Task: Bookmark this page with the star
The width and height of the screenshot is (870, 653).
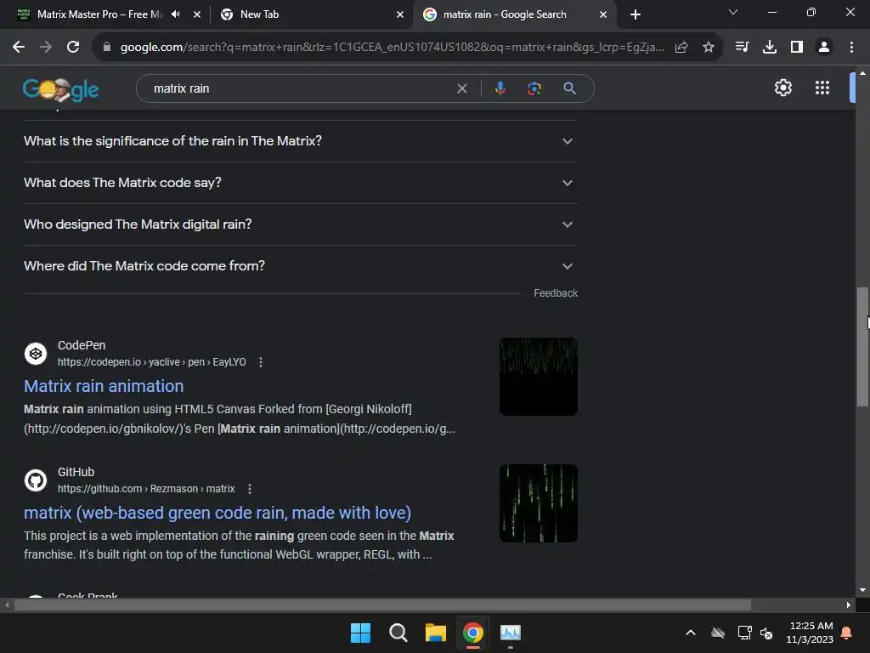Action: [x=709, y=48]
